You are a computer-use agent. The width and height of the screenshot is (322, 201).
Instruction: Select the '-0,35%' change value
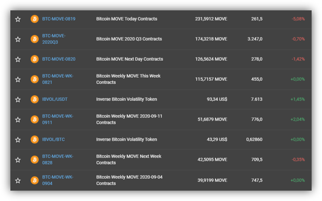point(298,160)
